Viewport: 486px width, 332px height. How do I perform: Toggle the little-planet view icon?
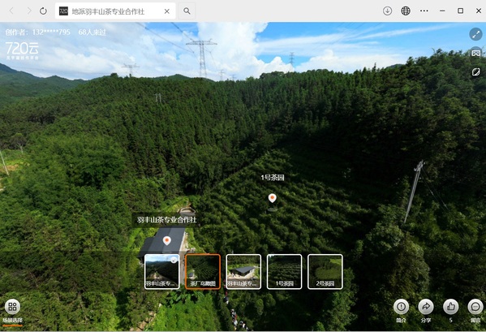pyautogui.click(x=475, y=72)
